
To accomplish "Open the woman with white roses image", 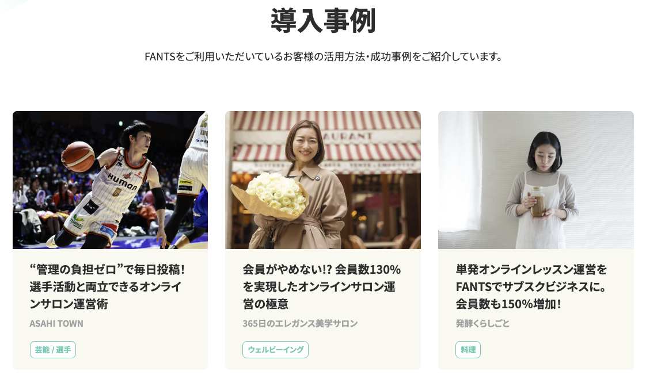I will [x=323, y=180].
